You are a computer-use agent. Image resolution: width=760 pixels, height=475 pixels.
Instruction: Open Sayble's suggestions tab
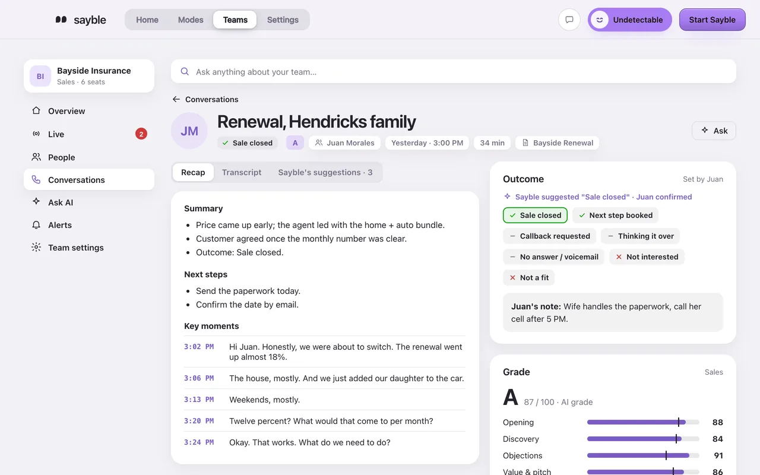[x=325, y=172]
